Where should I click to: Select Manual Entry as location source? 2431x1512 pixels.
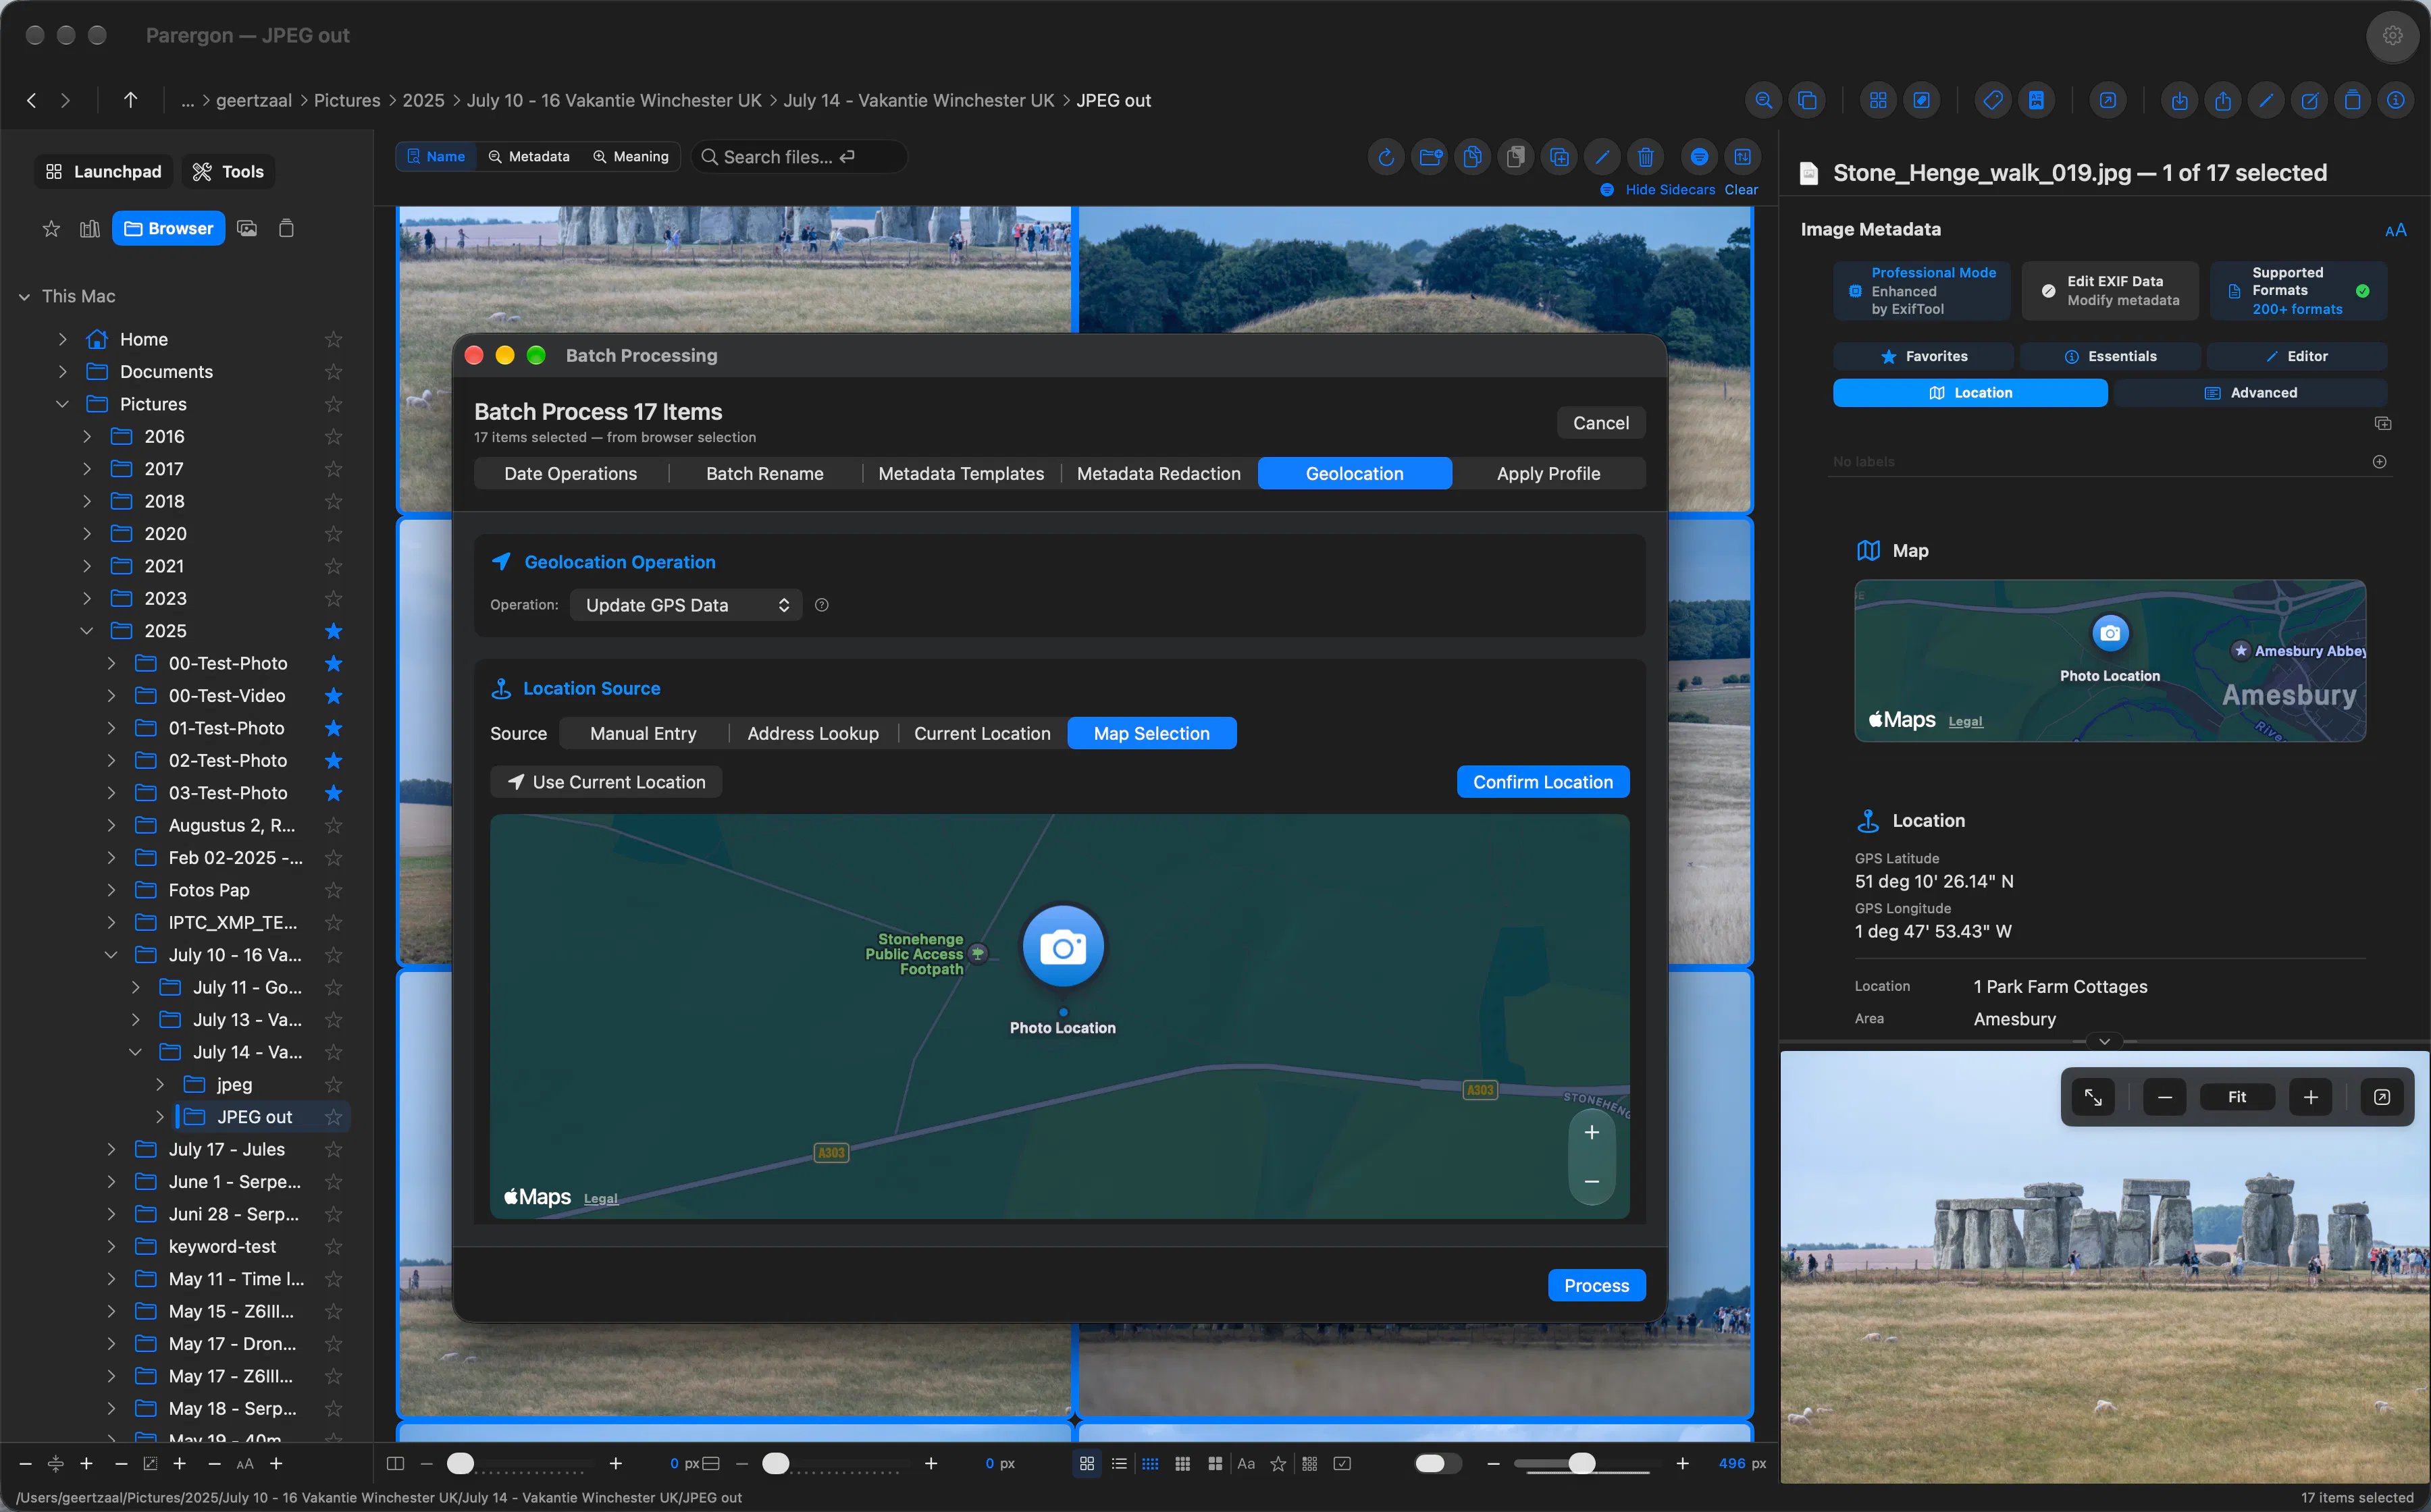point(642,733)
